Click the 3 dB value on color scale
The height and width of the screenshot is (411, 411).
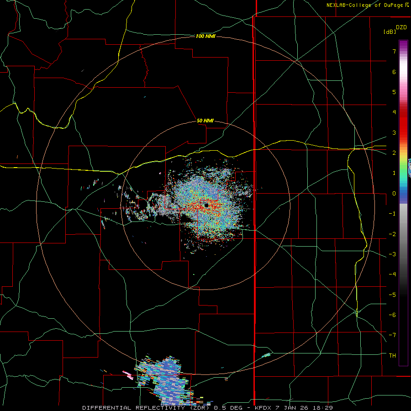pos(394,132)
